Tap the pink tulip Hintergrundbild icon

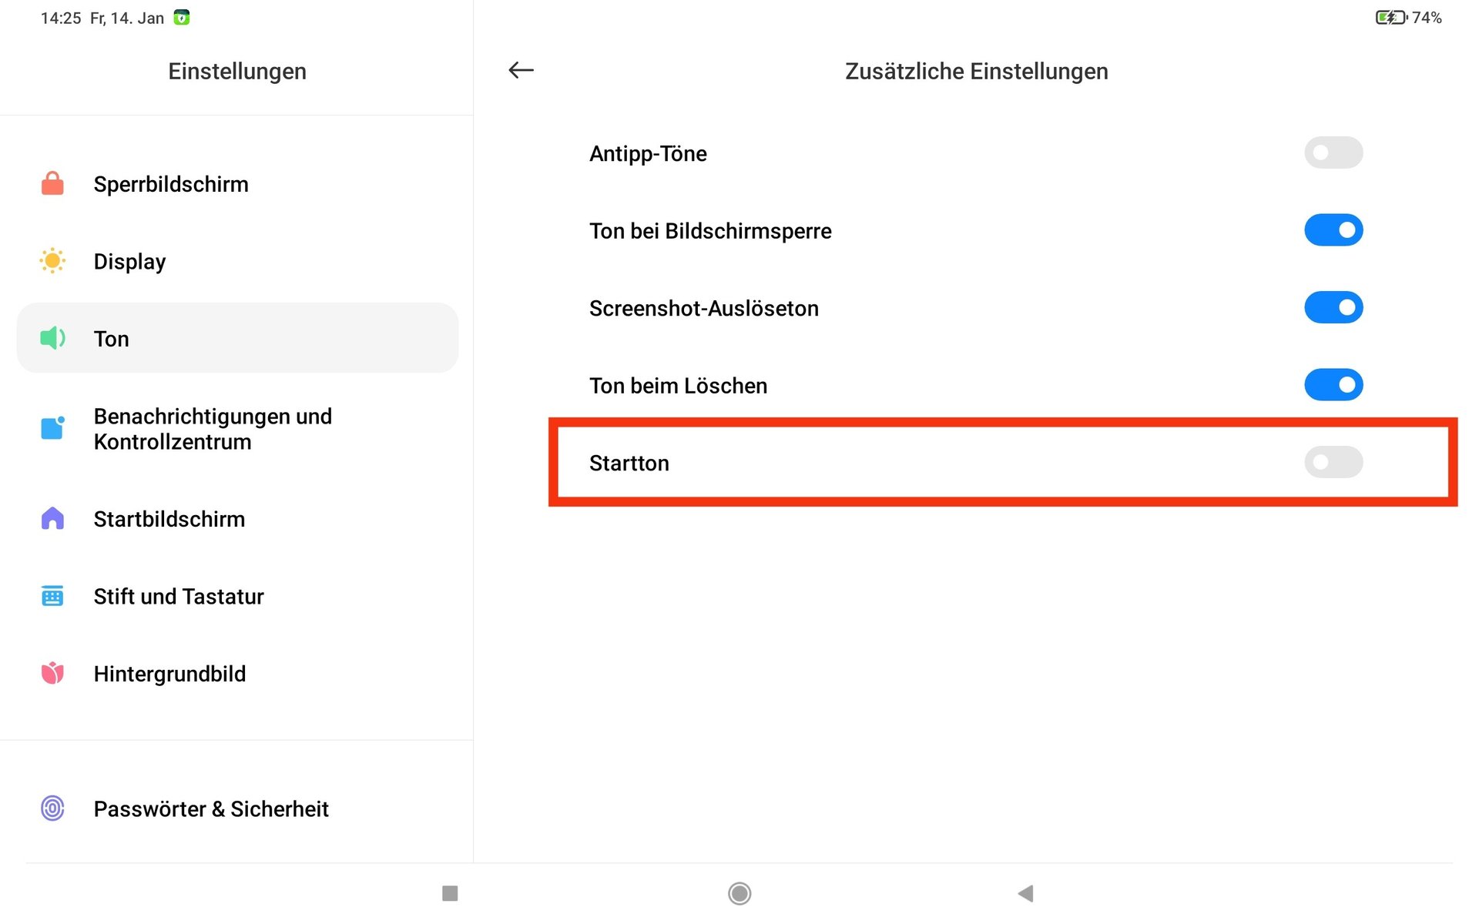(x=52, y=673)
